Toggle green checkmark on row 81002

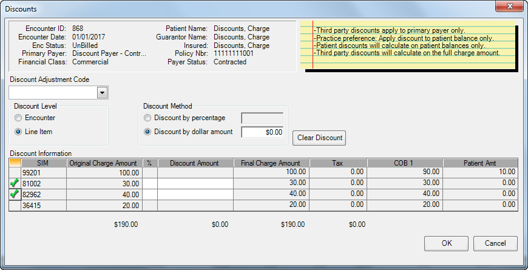[x=15, y=183]
